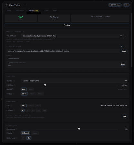Toggle the top-right ON master switch
This screenshot has height=145, width=134.
[x=126, y=5]
